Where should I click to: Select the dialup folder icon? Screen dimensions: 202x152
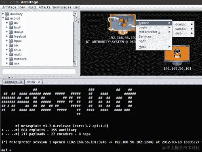click(x=11, y=32)
